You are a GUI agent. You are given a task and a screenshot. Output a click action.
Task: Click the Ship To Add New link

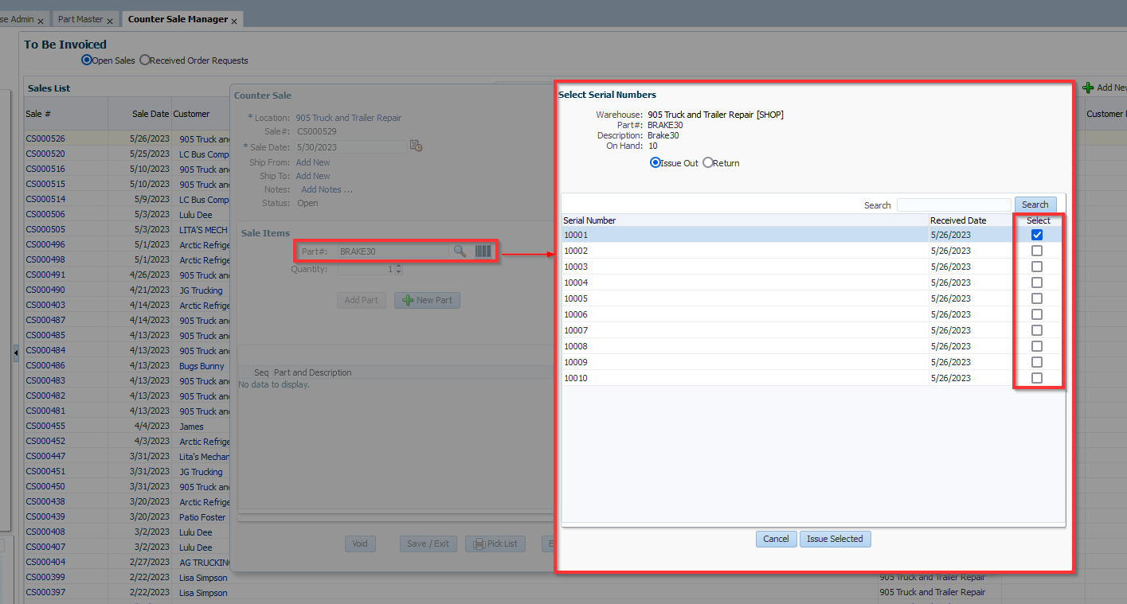point(313,176)
